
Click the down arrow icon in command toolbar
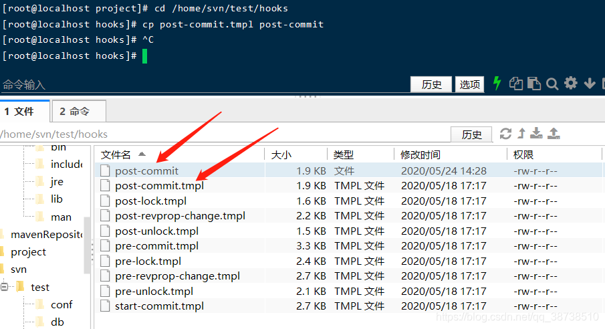click(x=590, y=84)
